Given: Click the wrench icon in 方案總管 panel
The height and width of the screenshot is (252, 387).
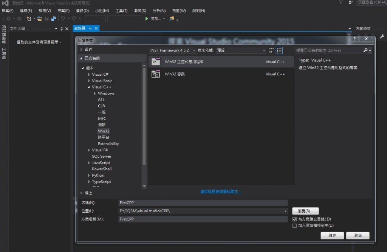Looking at the screenshot, I should (x=382, y=37).
